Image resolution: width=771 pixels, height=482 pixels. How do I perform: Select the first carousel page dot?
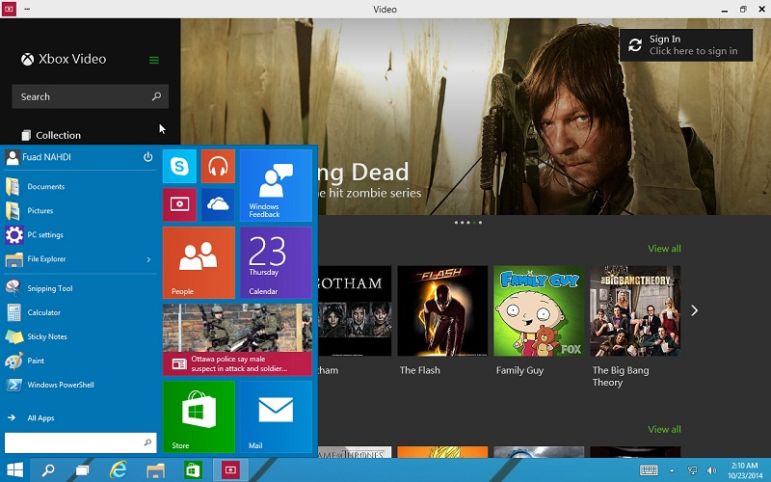[x=456, y=223]
